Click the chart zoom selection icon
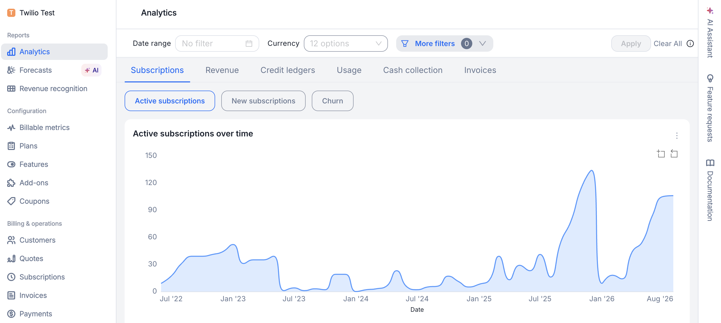The width and height of the screenshot is (721, 323). tap(661, 153)
